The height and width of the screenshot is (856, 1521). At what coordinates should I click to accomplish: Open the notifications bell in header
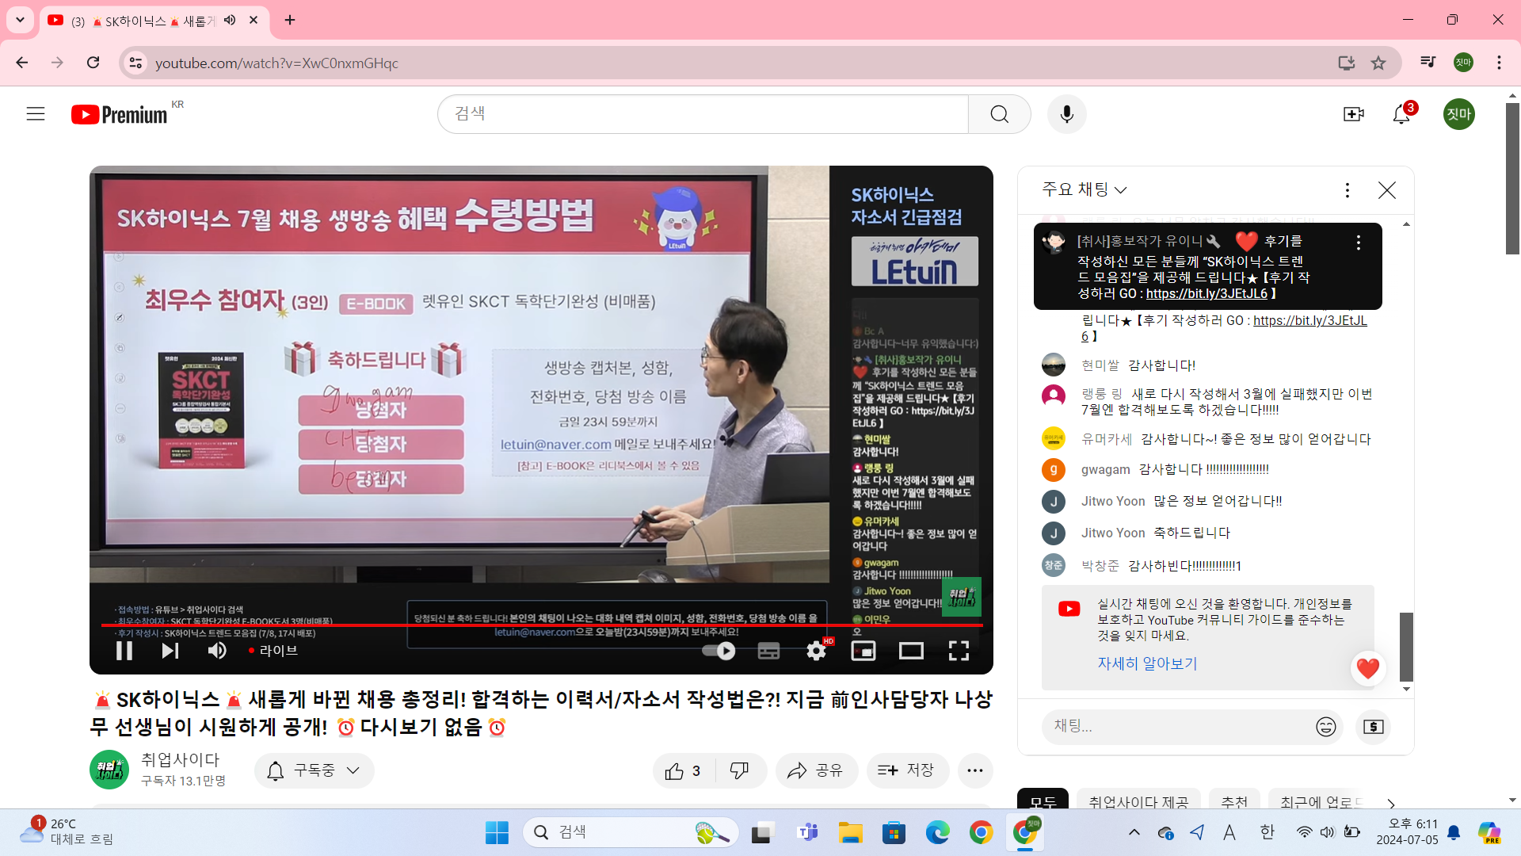(1401, 114)
